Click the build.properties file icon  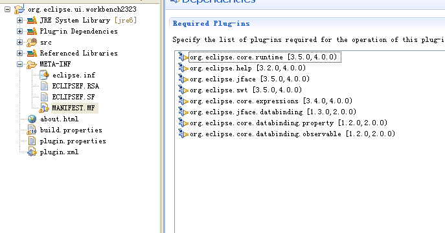[32, 130]
